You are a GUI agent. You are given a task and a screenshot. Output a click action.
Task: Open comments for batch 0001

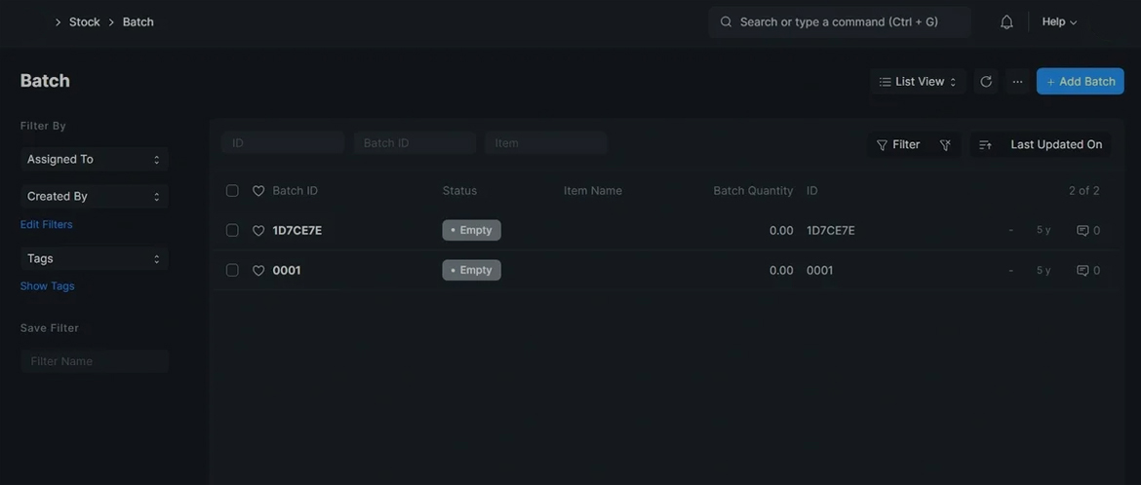point(1088,271)
